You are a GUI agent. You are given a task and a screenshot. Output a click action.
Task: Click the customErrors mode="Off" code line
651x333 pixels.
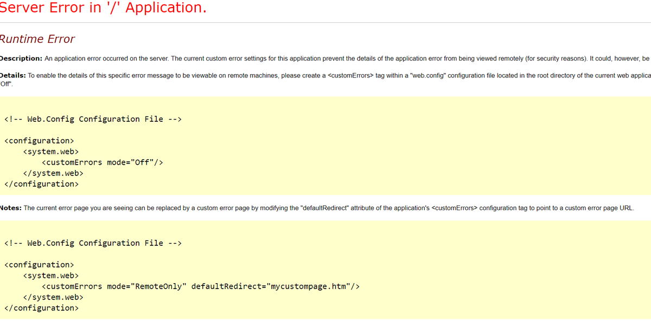(103, 162)
